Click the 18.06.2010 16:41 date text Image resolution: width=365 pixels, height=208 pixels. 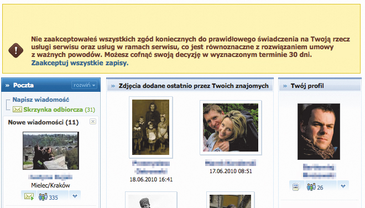click(151, 180)
